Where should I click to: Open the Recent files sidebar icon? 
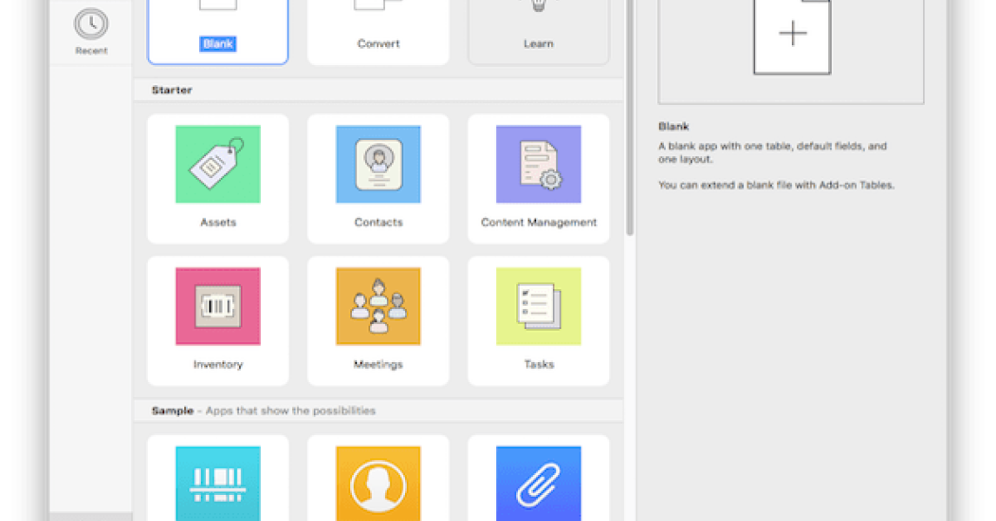(91, 25)
